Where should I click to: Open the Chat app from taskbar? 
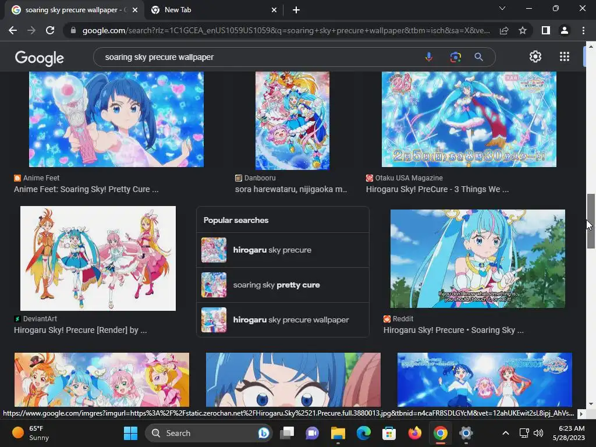click(313, 433)
